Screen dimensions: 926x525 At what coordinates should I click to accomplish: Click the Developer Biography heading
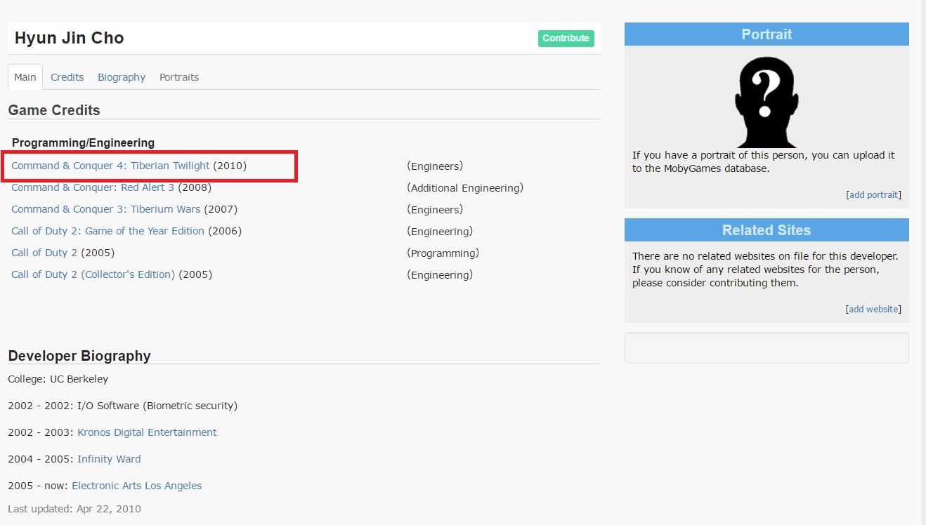(x=79, y=356)
